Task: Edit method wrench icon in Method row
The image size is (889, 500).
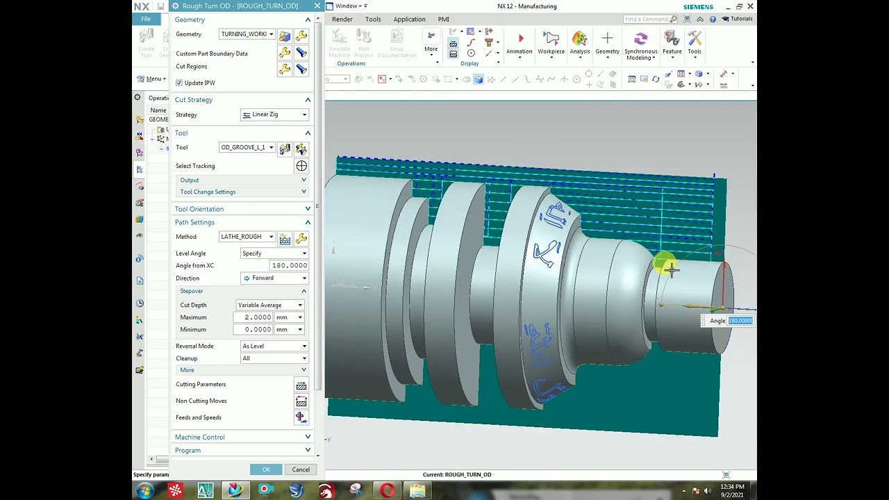Action: point(301,238)
